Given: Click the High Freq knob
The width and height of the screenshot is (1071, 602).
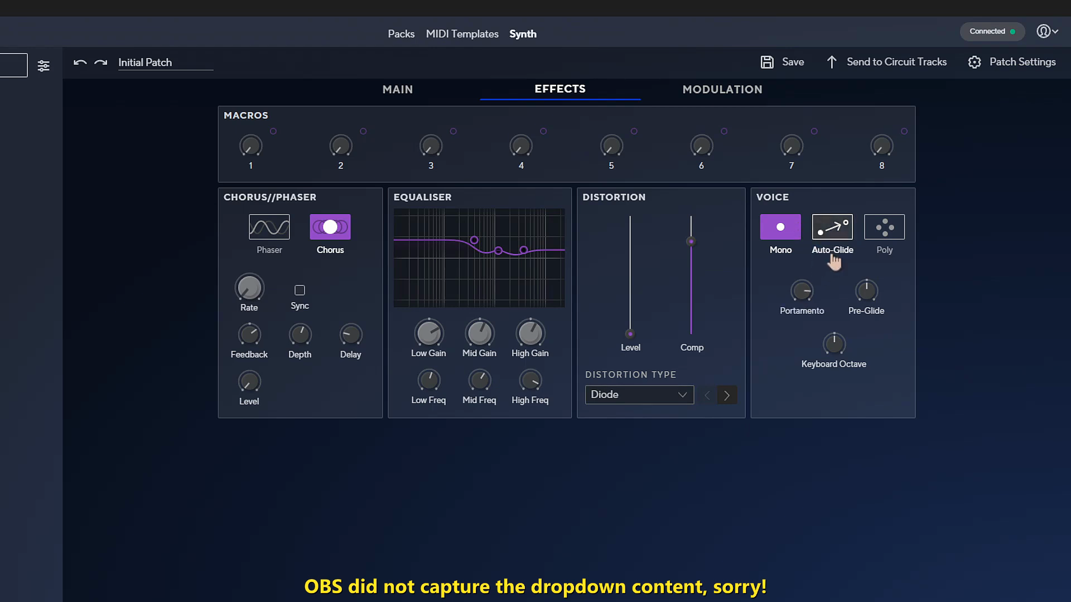Looking at the screenshot, I should coord(530,380).
